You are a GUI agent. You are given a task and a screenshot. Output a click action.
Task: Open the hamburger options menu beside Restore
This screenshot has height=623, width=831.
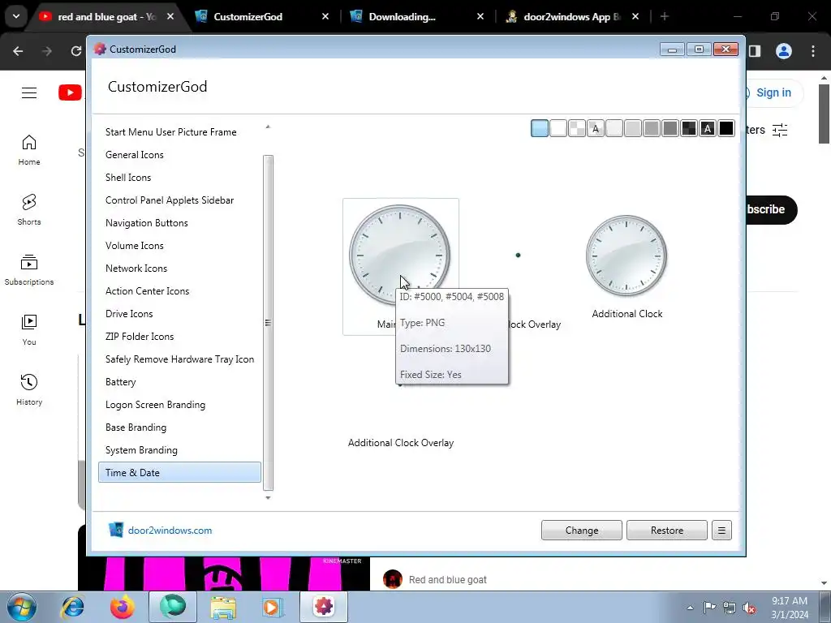[x=721, y=531]
